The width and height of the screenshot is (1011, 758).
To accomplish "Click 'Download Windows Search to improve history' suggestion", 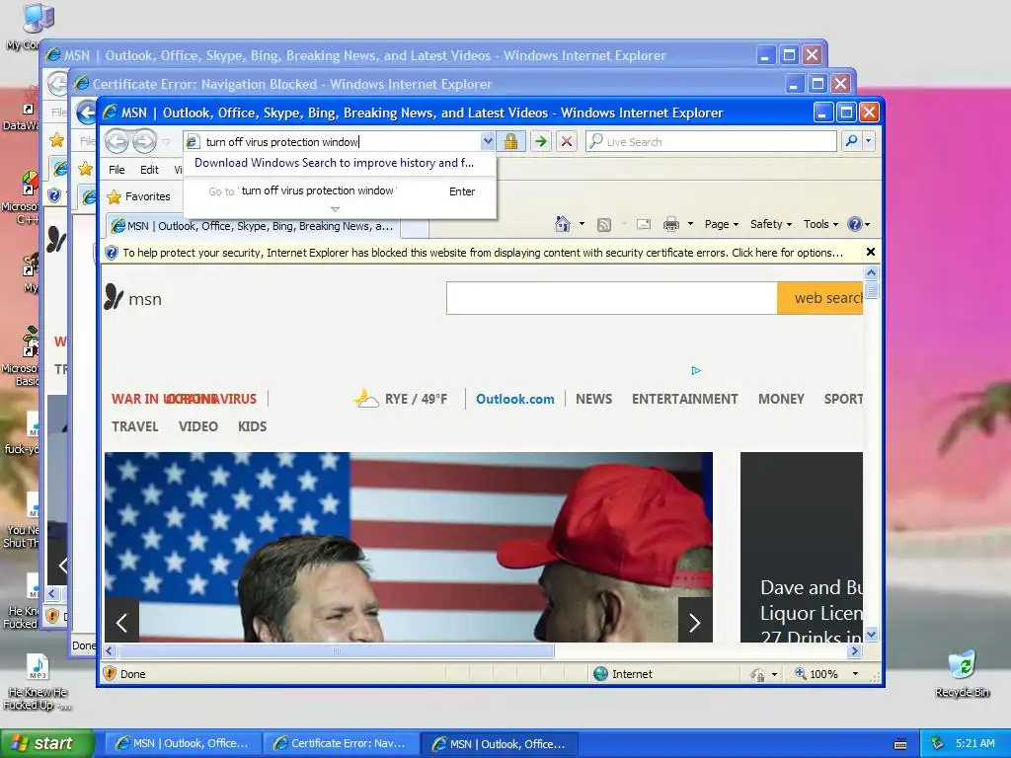I will point(334,163).
